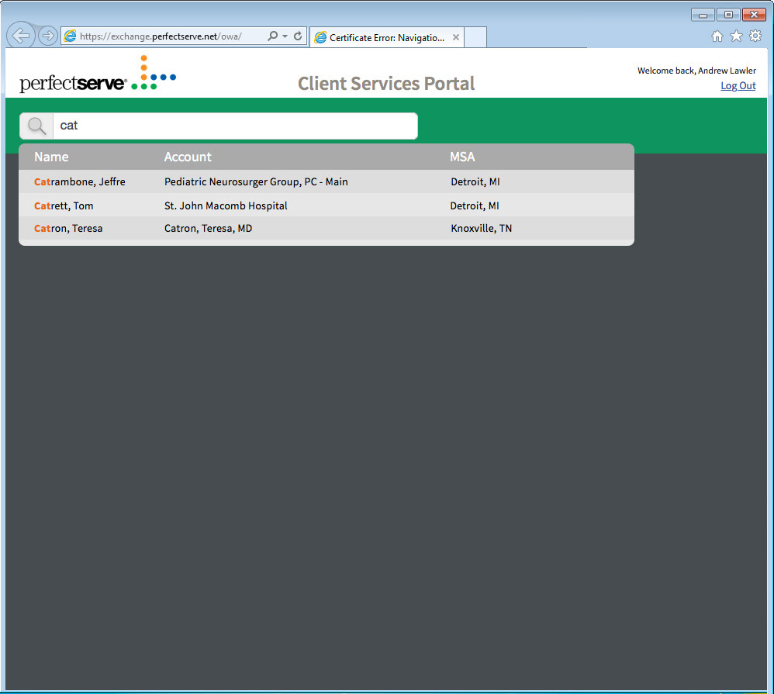Open a new blank tab
774x694 pixels.
tap(475, 37)
